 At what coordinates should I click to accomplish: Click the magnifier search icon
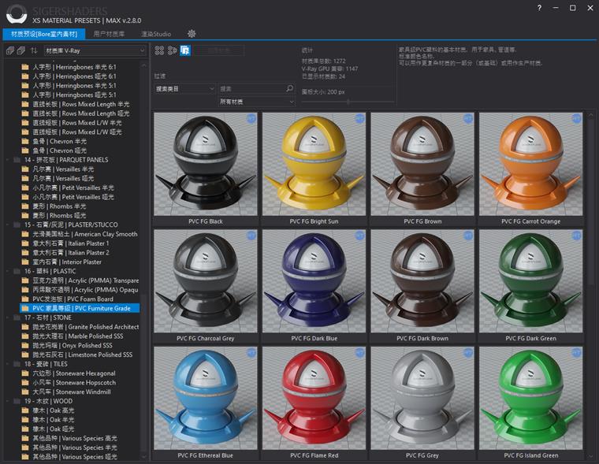(290, 88)
